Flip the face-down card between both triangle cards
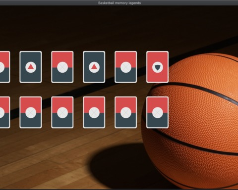The image size is (238, 190). pos(62,67)
